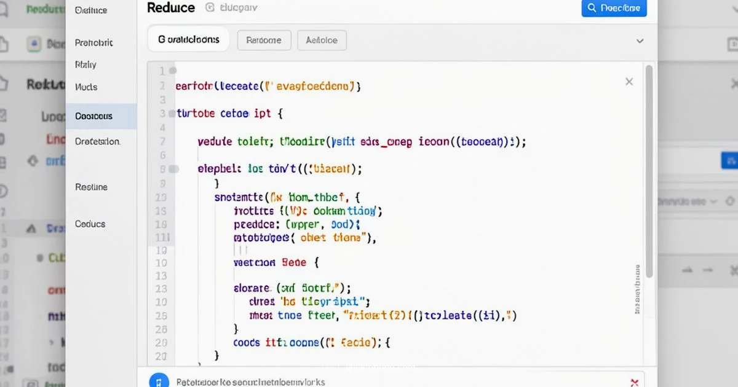Toggle the breakpoint dot on line 8

tap(173, 168)
